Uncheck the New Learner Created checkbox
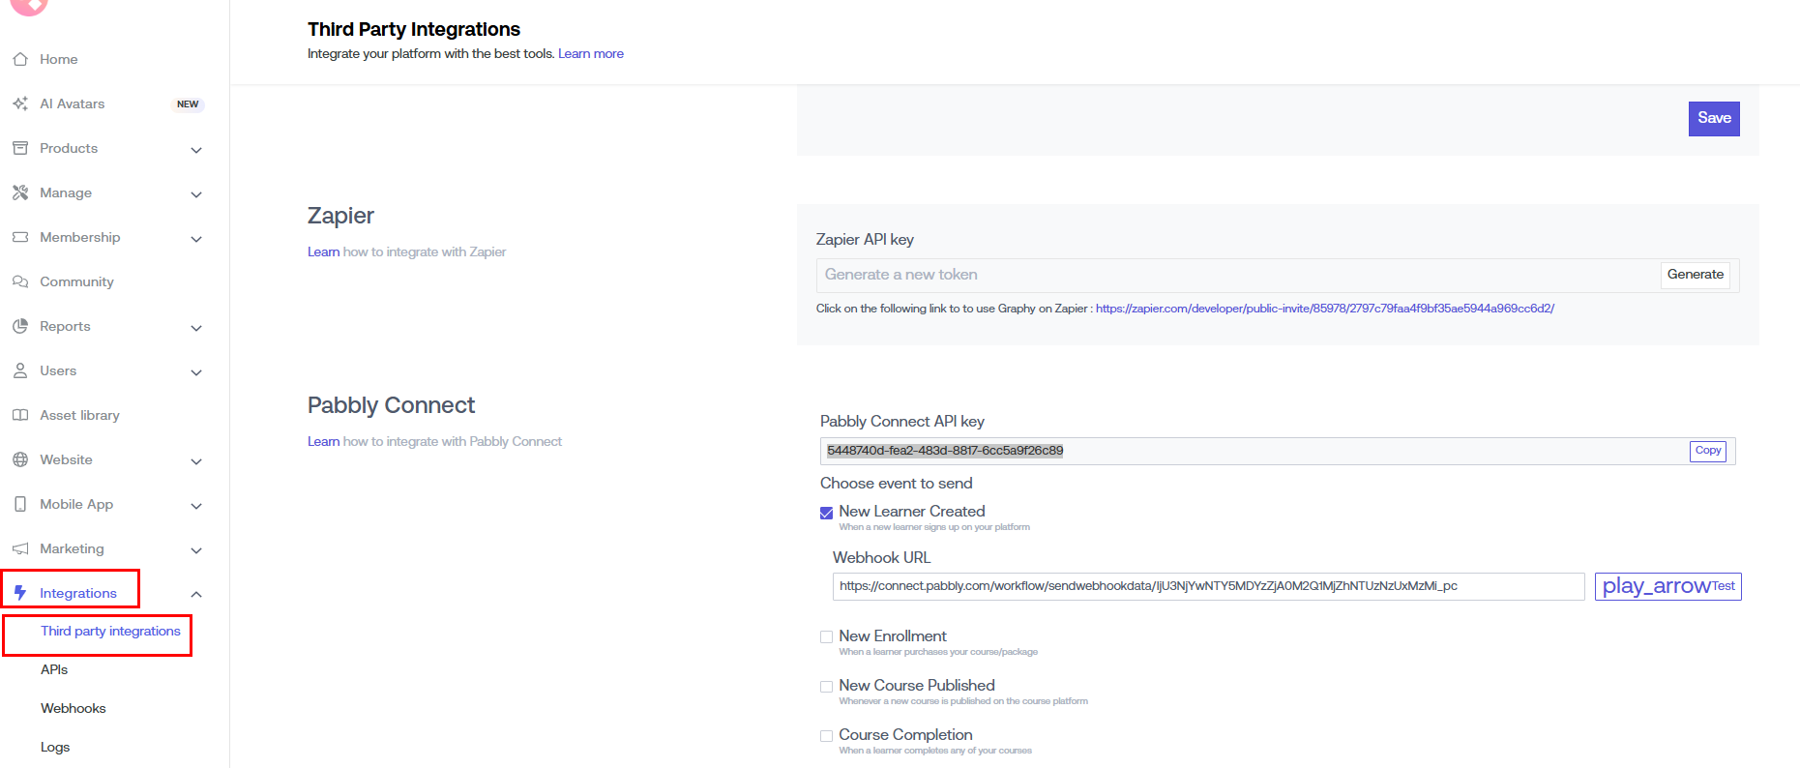The height and width of the screenshot is (768, 1800). click(826, 513)
